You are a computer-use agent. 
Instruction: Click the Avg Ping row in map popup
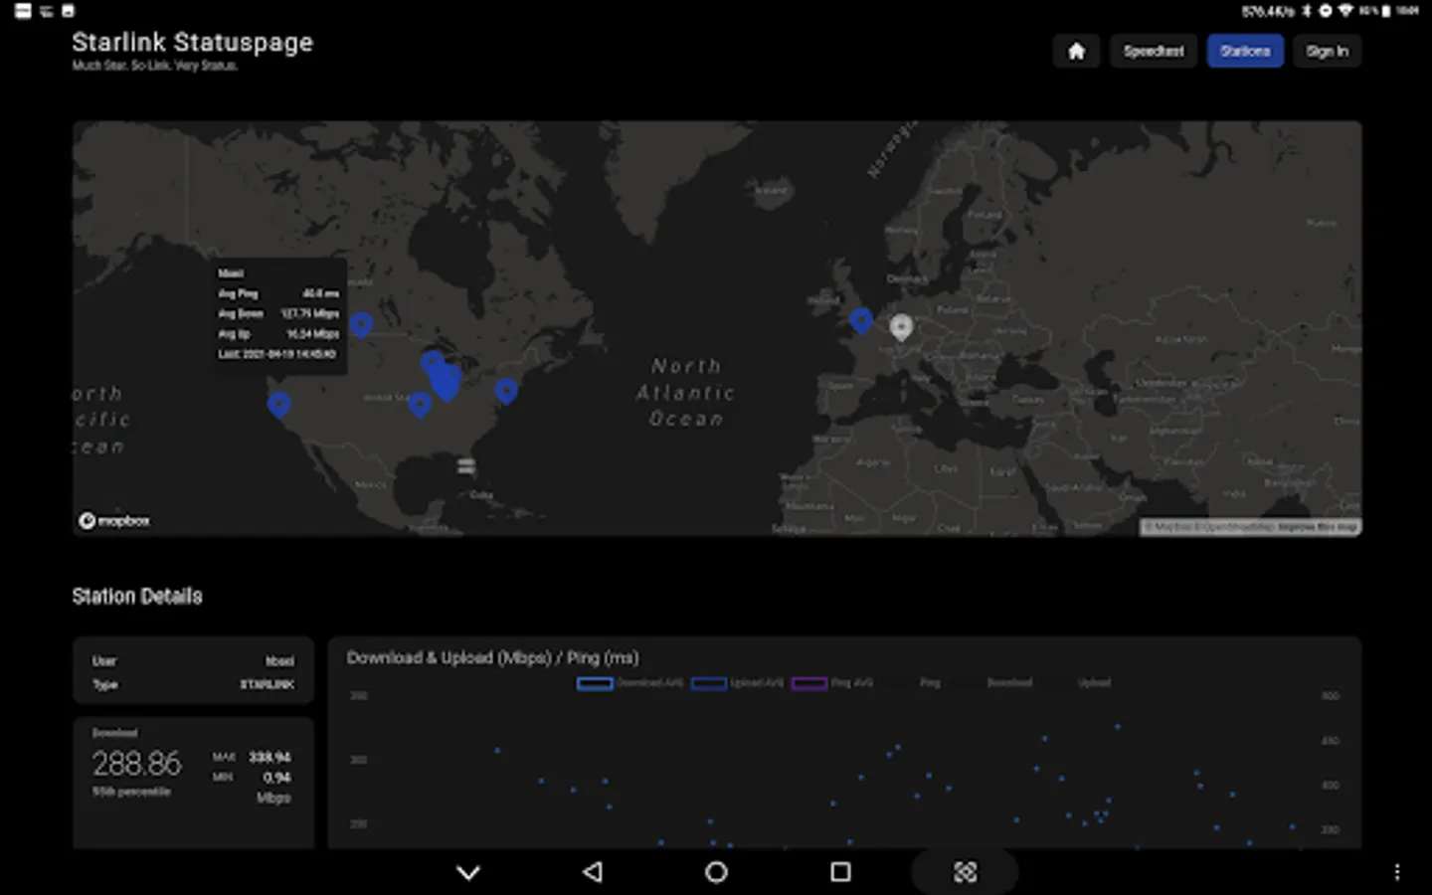(278, 293)
